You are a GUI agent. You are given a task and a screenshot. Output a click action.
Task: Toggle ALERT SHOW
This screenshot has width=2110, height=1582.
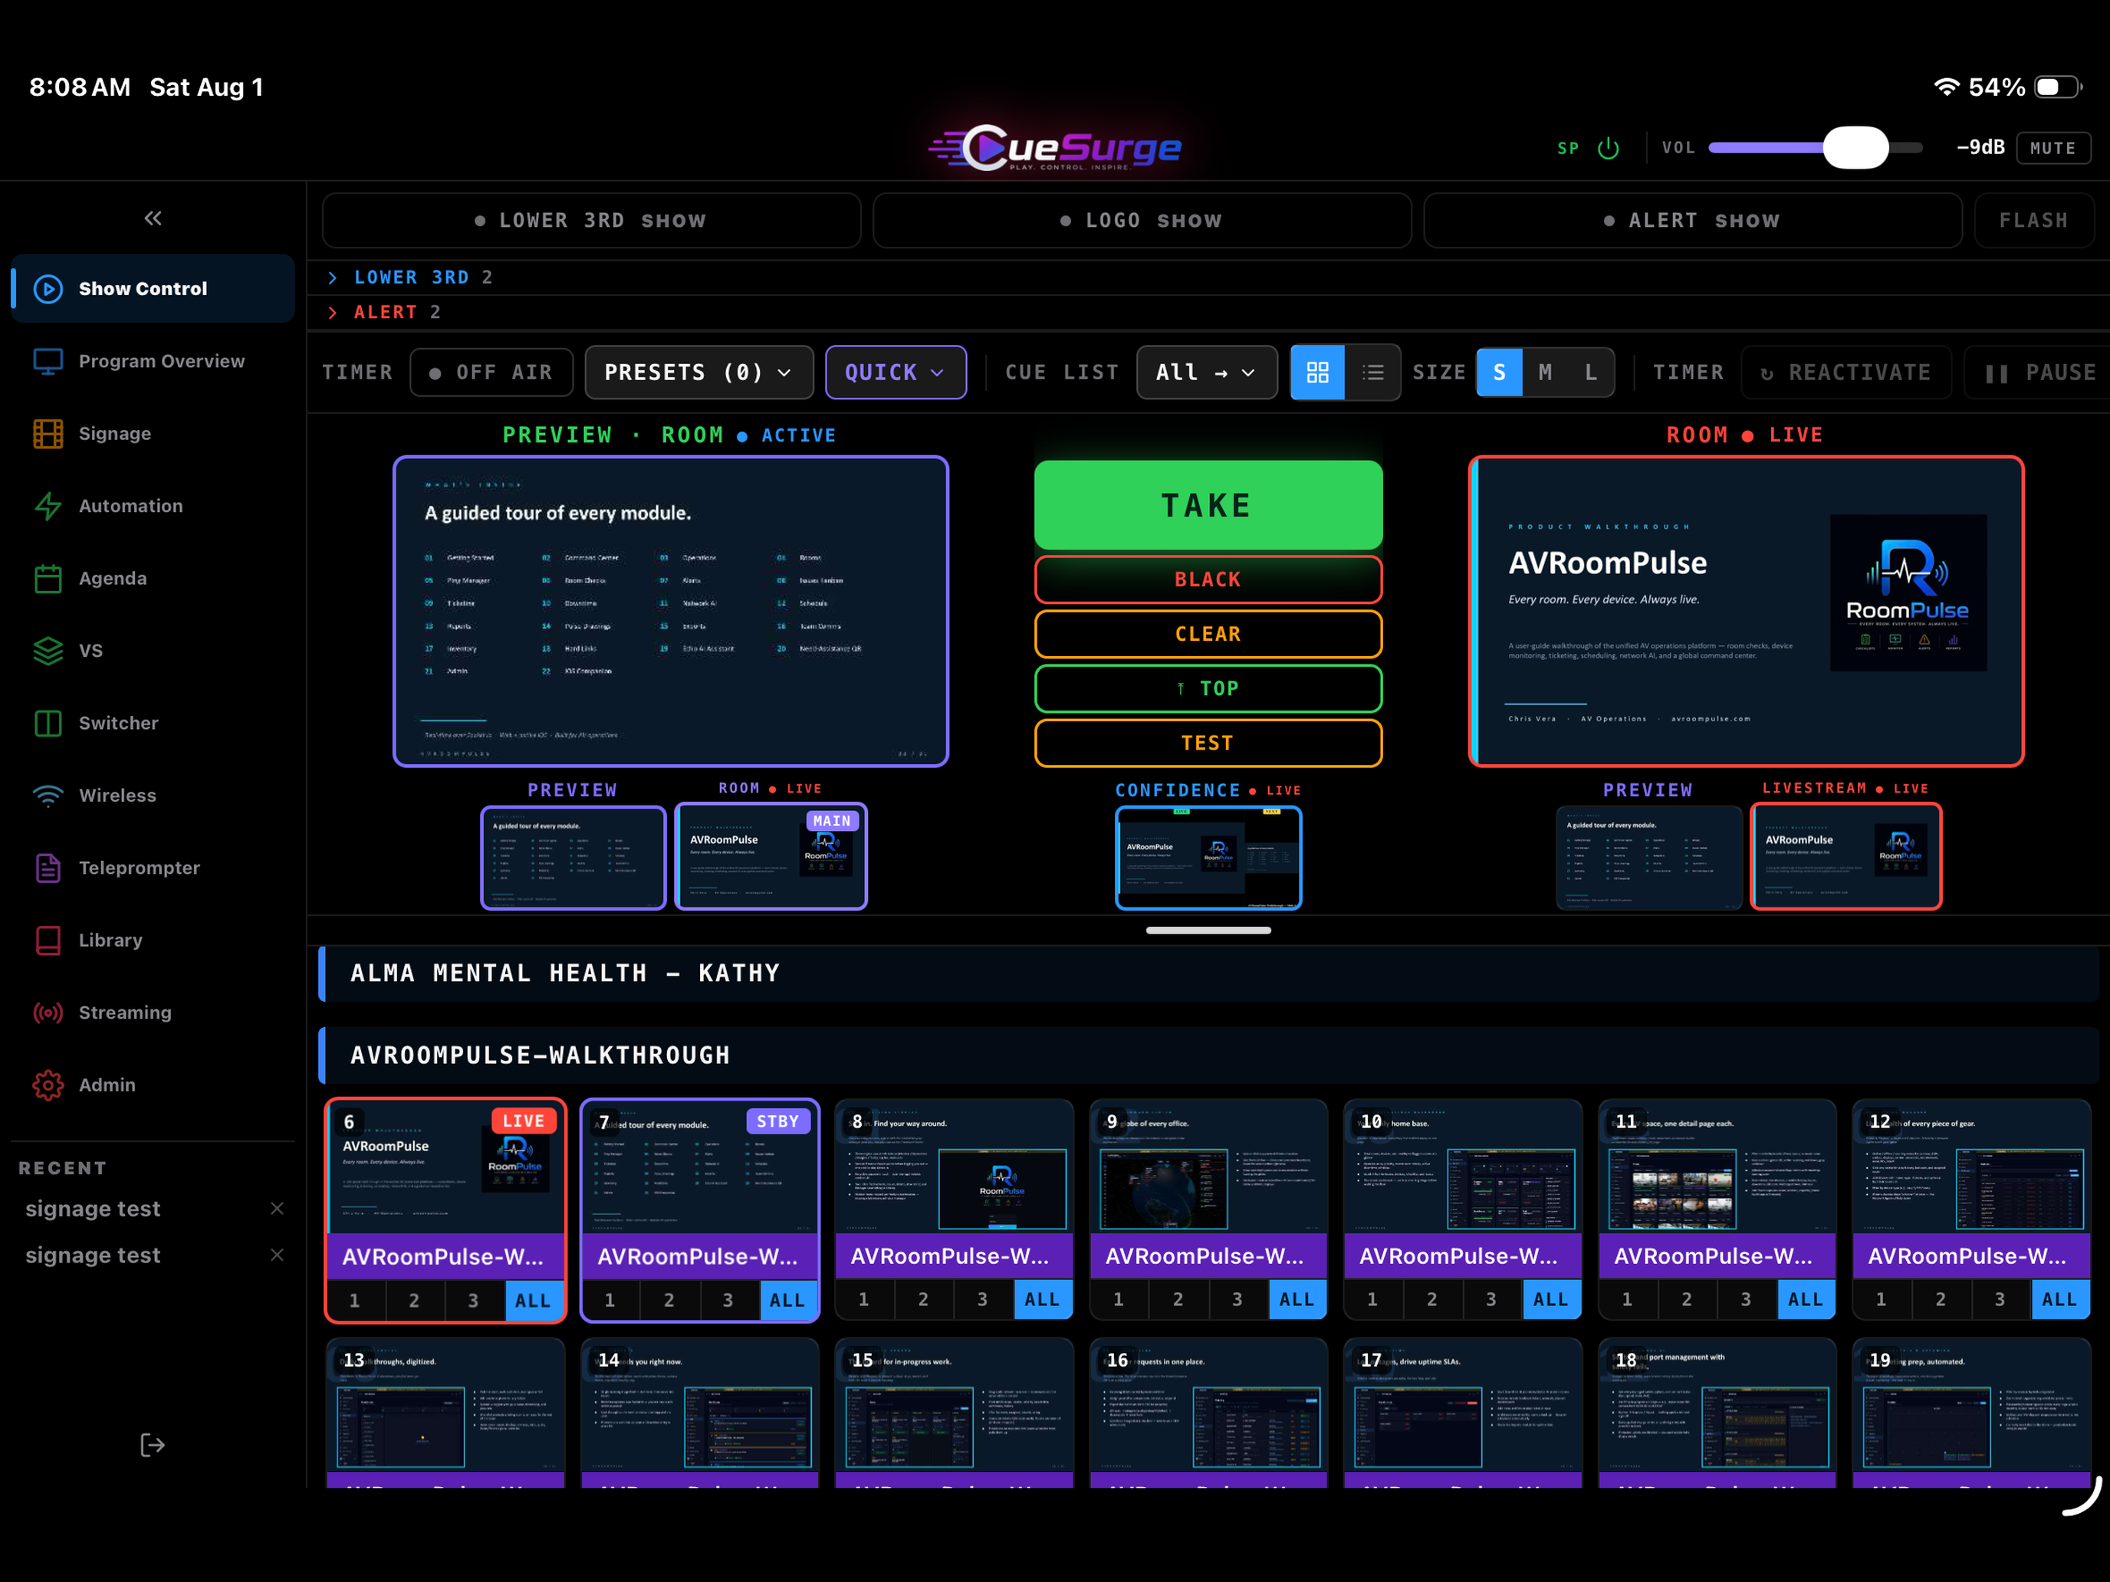(x=1692, y=220)
